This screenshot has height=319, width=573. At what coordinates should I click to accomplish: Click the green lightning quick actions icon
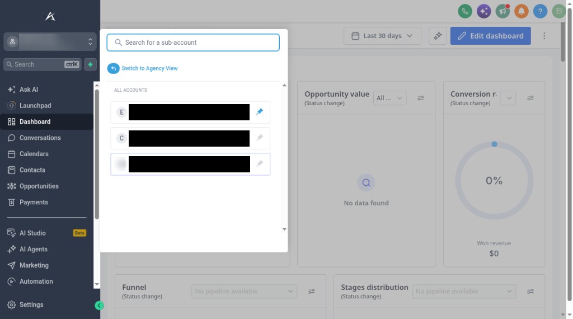(x=90, y=64)
